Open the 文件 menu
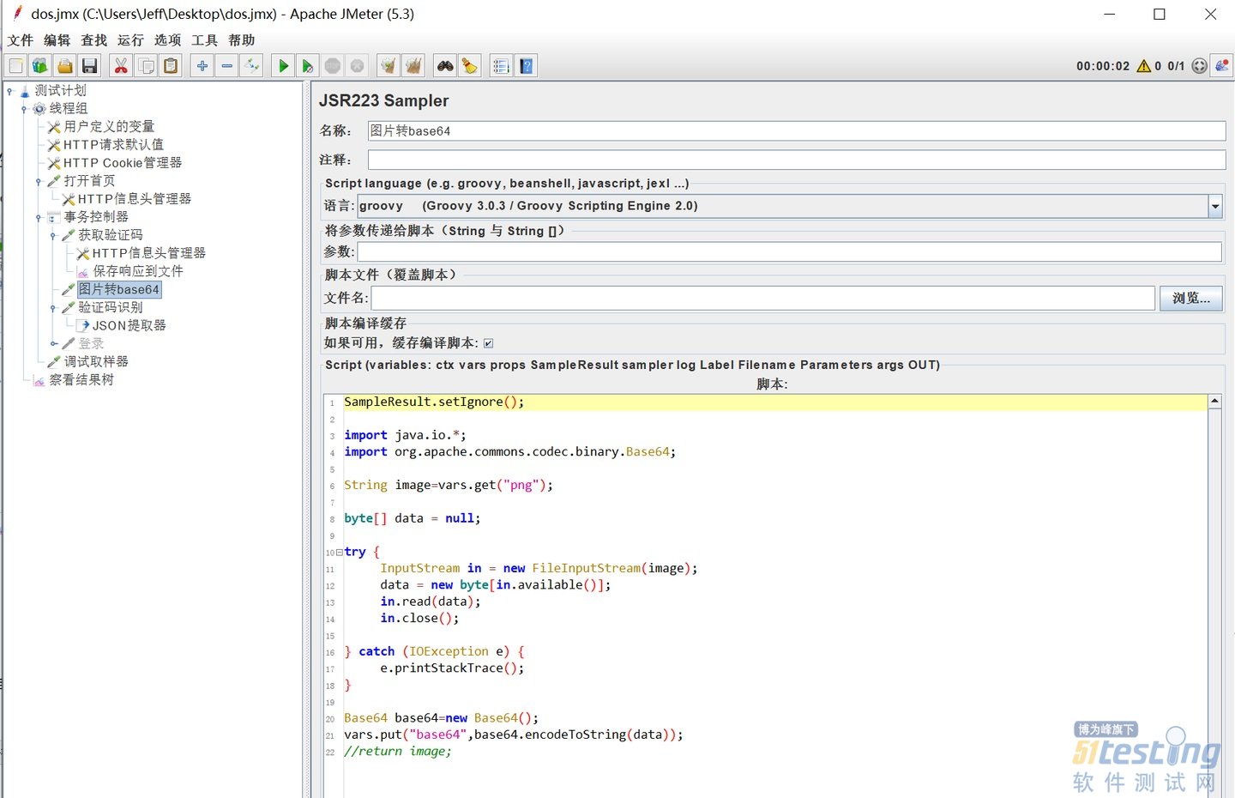This screenshot has width=1235, height=798. tap(21, 40)
